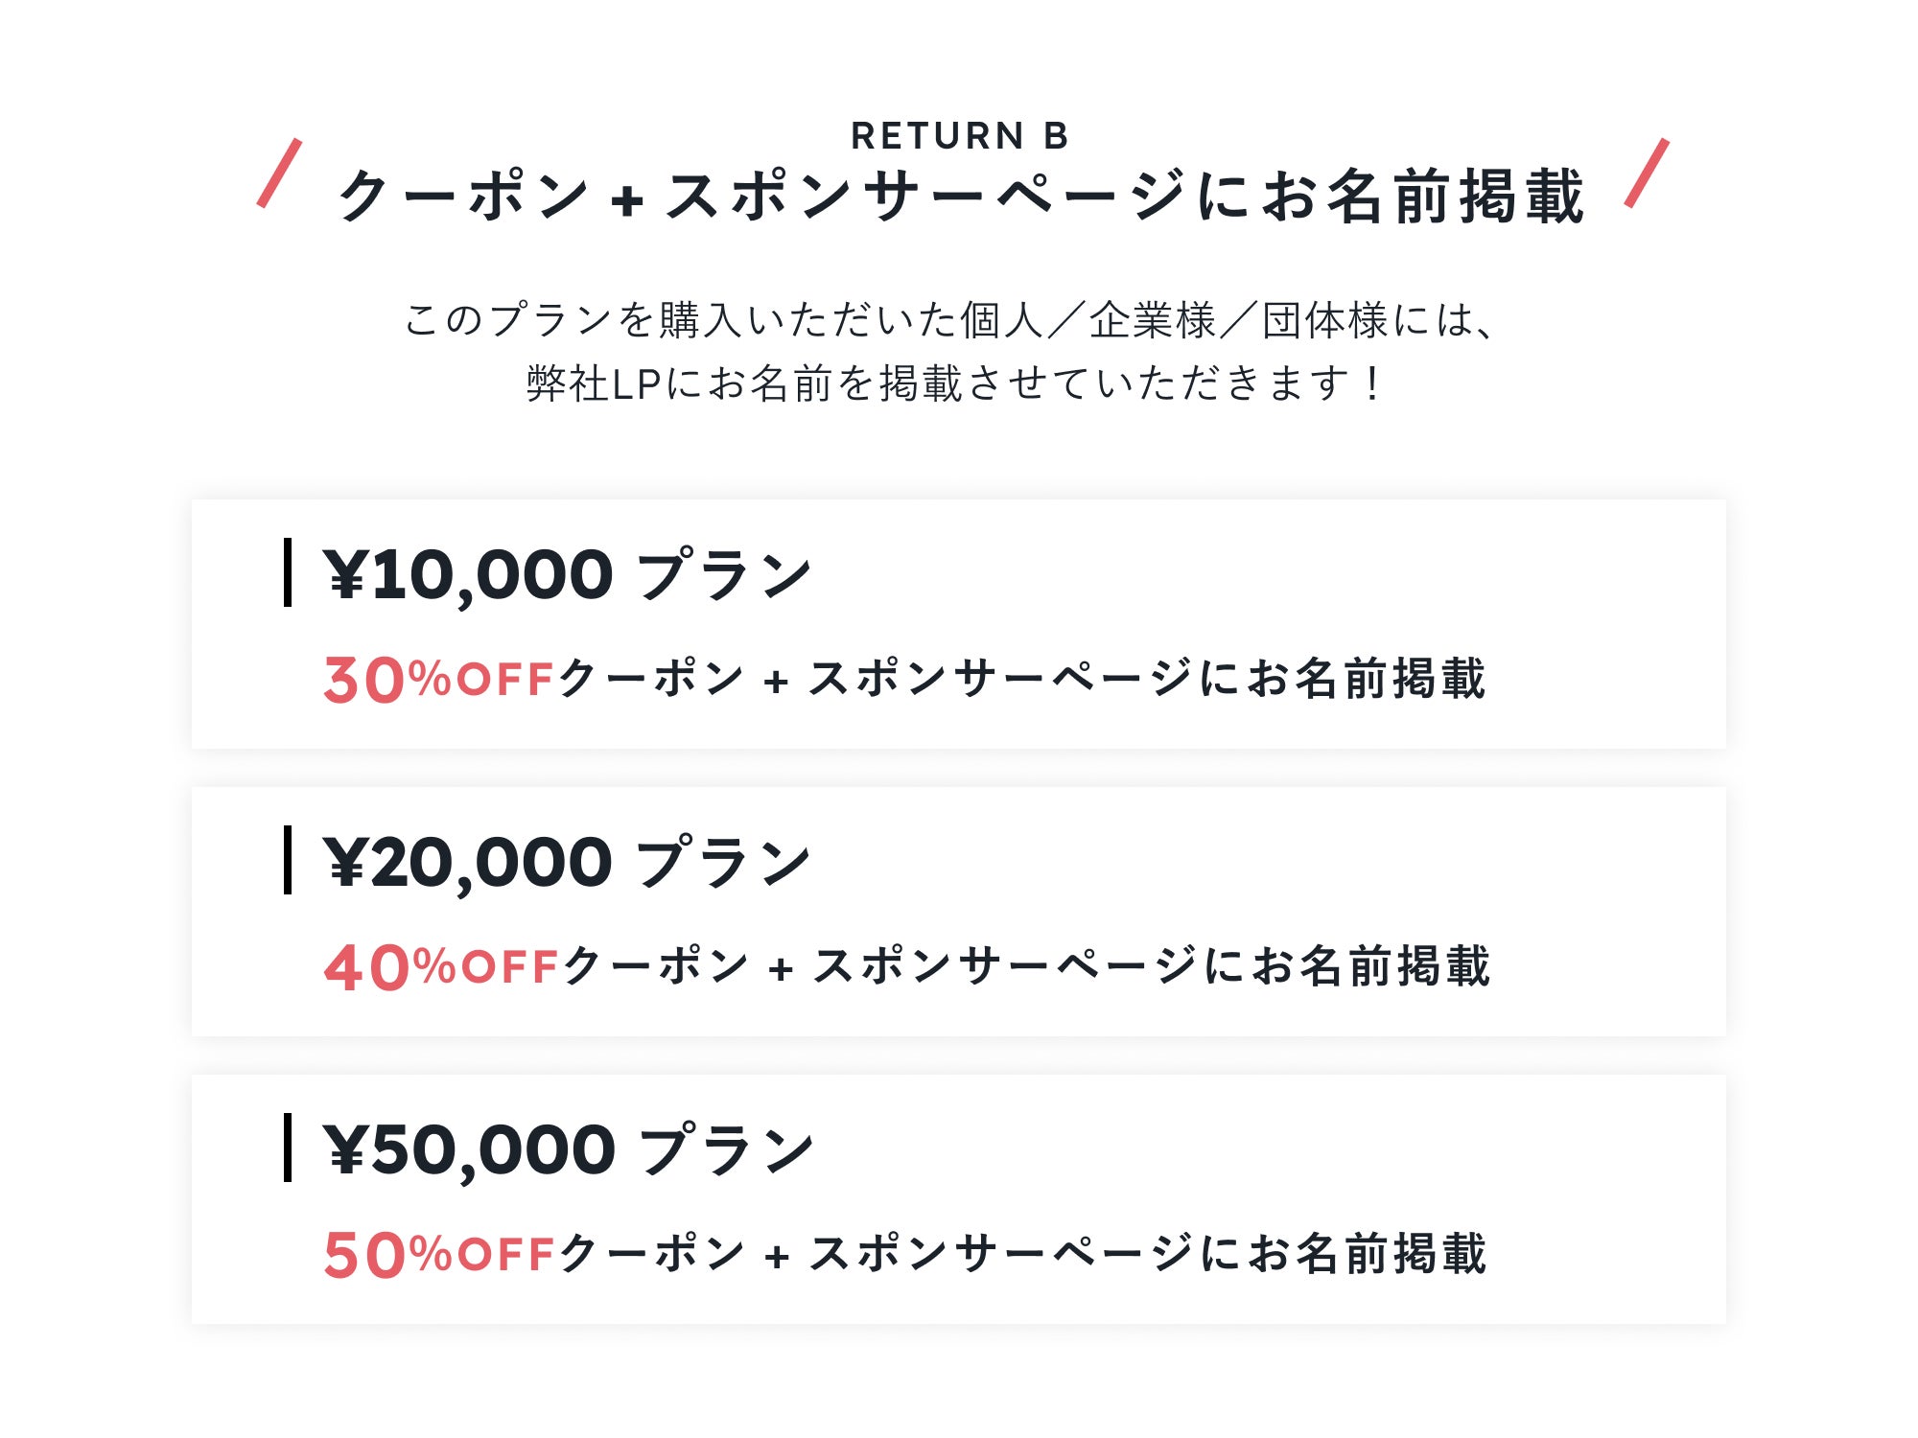Viewport: 1918px width, 1438px height.
Task: Click the right red slash decoration
Action: coord(1647,173)
